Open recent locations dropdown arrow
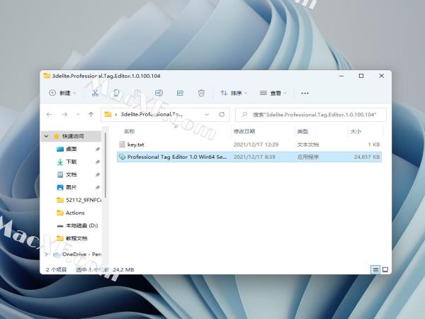This screenshot has height=319, width=425. point(78,114)
